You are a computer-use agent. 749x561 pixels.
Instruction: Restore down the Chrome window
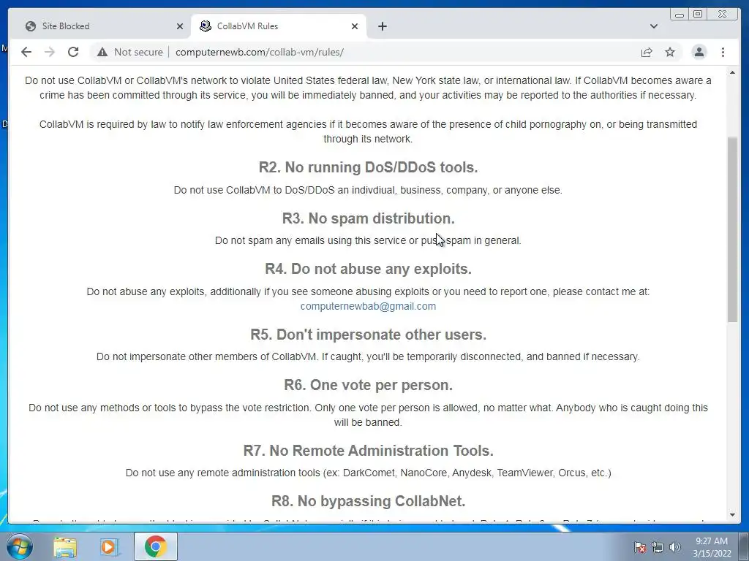click(698, 15)
